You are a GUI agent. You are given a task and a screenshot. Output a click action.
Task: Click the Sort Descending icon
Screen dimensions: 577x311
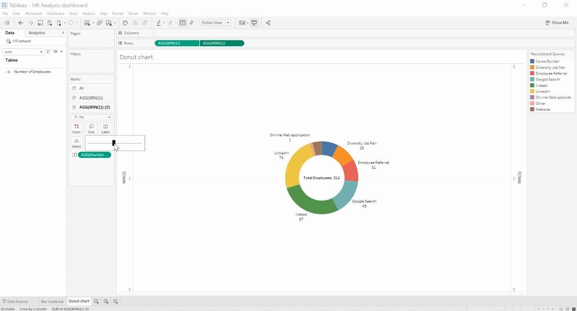145,23
